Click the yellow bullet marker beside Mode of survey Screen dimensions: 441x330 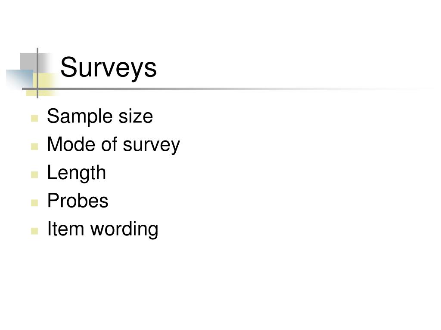coord(34,147)
